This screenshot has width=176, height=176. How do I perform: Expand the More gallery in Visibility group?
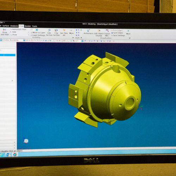click(x=71, y=32)
